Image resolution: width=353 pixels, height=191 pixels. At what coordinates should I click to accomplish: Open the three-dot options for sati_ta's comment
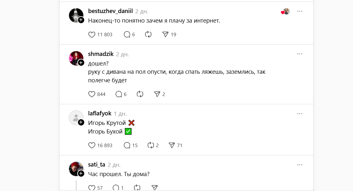pos(299,165)
